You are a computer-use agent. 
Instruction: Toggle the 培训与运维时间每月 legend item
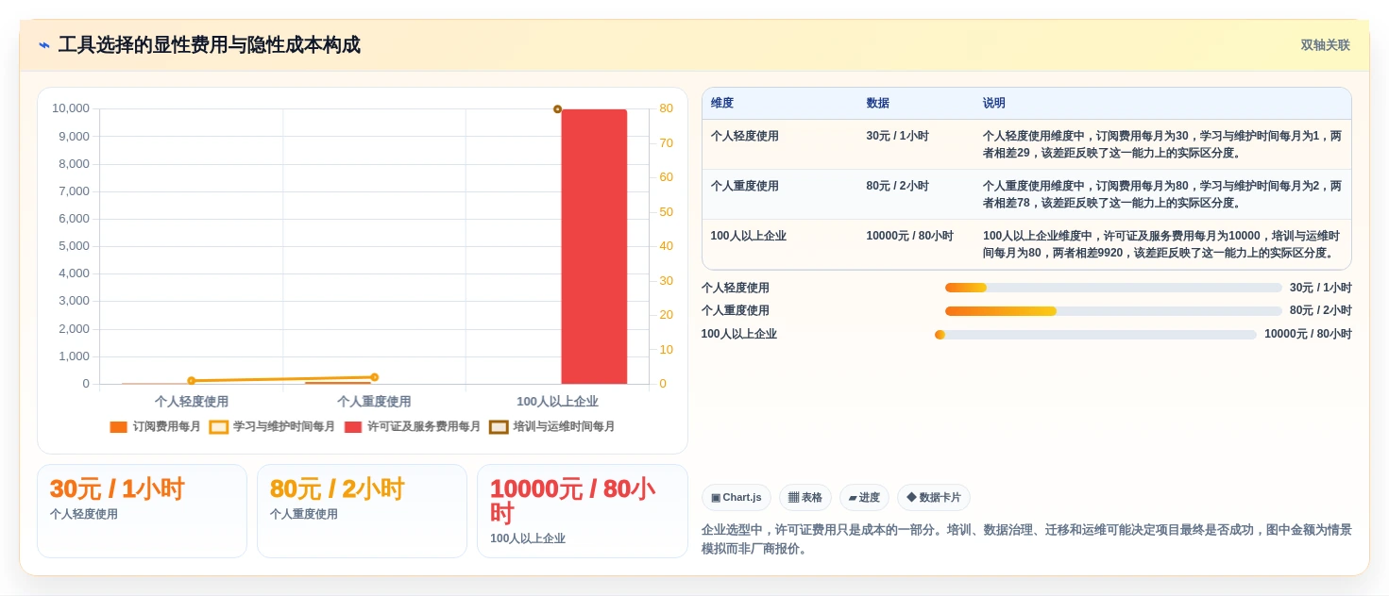(552, 426)
